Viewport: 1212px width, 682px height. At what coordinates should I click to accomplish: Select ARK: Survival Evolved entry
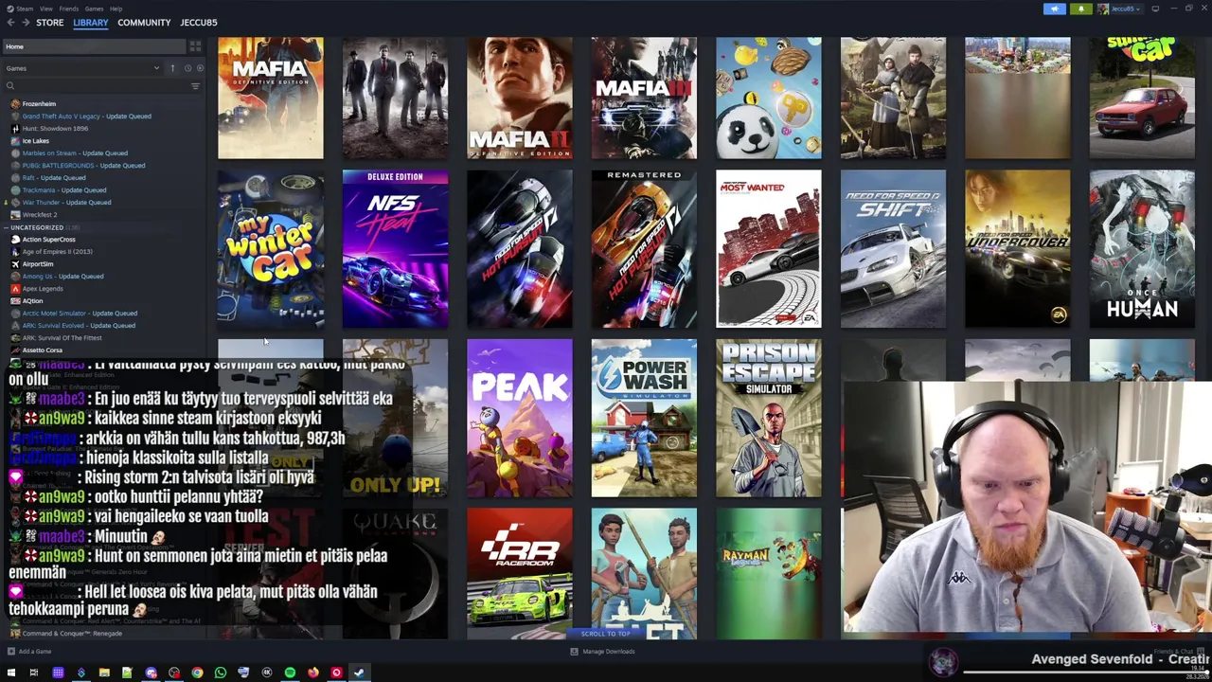pos(79,326)
